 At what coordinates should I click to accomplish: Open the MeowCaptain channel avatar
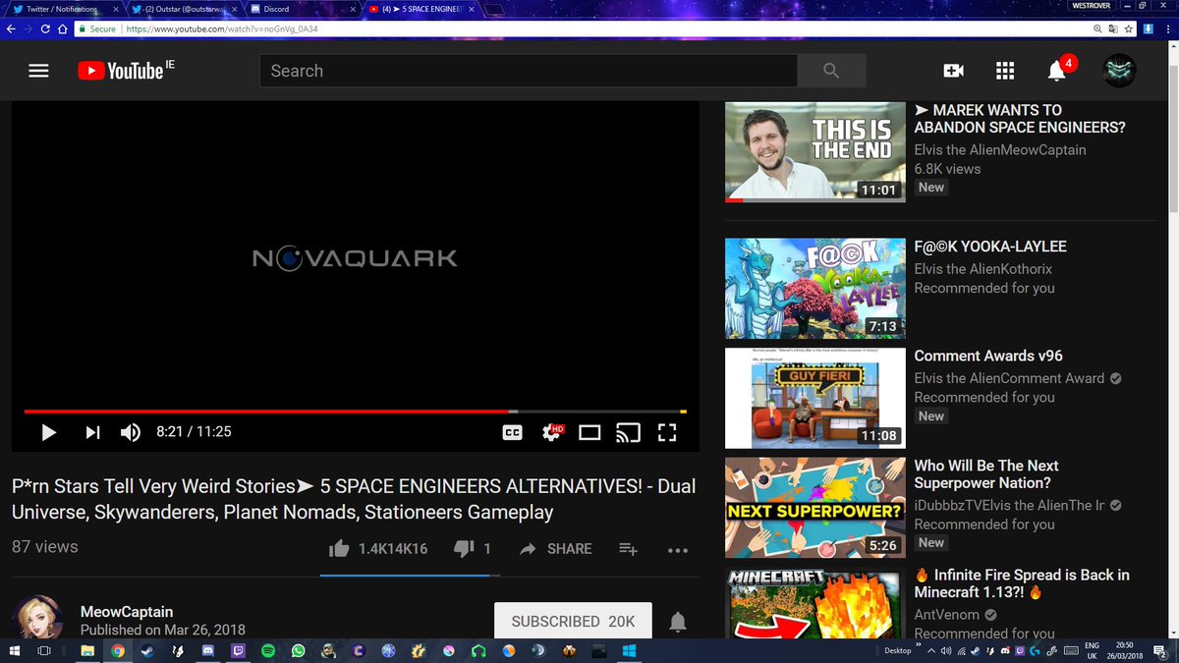click(x=37, y=618)
